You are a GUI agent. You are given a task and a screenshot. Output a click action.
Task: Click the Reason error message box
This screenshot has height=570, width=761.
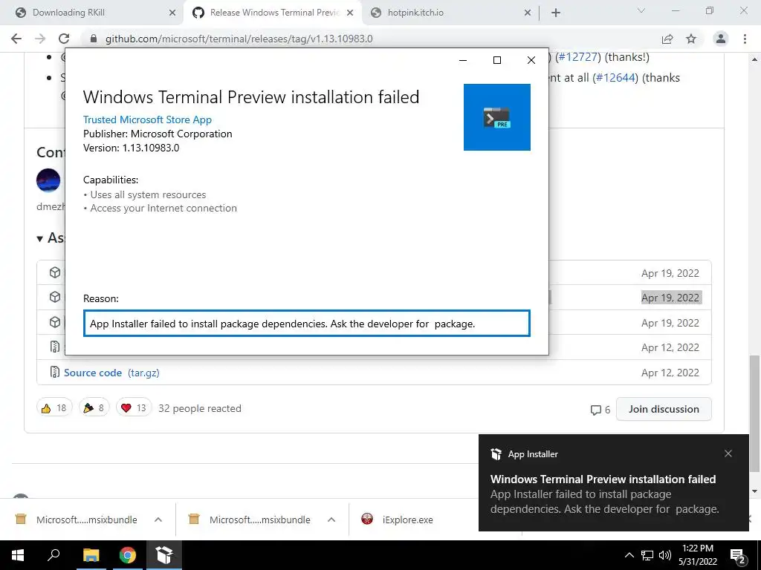306,324
